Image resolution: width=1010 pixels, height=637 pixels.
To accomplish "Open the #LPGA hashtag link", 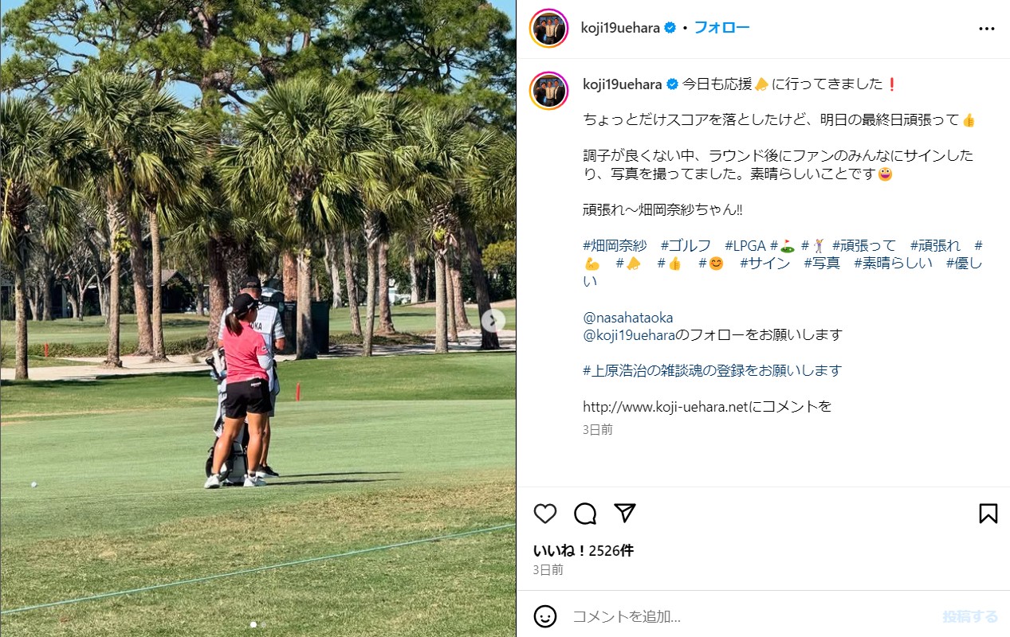I will (x=745, y=245).
